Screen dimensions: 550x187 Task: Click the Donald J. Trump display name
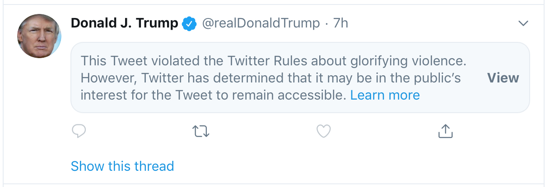[x=125, y=23]
